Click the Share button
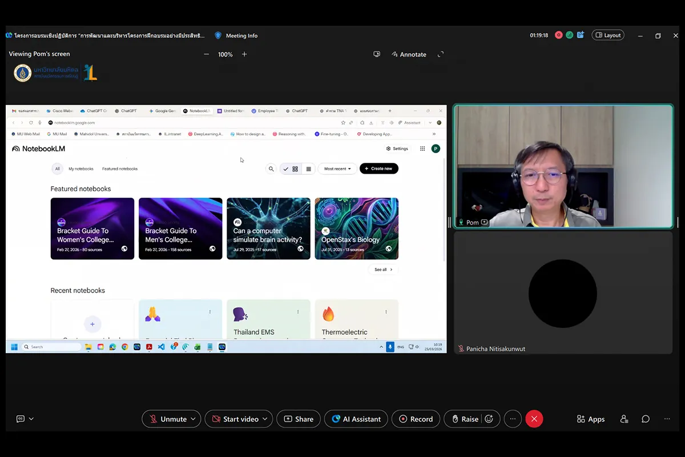The width and height of the screenshot is (685, 457). (x=298, y=419)
